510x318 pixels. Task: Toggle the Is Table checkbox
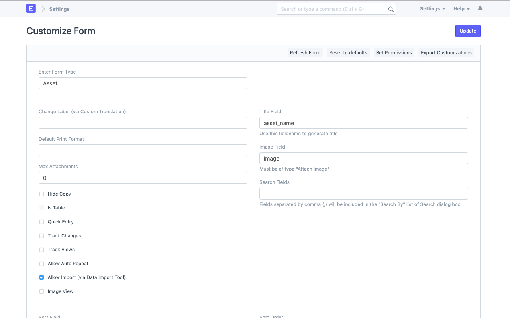41,208
